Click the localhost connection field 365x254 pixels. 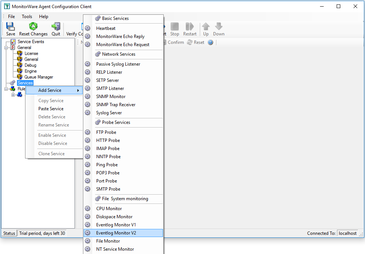click(348, 233)
